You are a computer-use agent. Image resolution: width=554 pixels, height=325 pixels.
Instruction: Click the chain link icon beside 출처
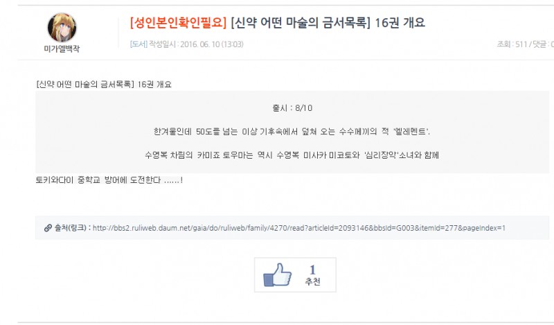(48, 228)
